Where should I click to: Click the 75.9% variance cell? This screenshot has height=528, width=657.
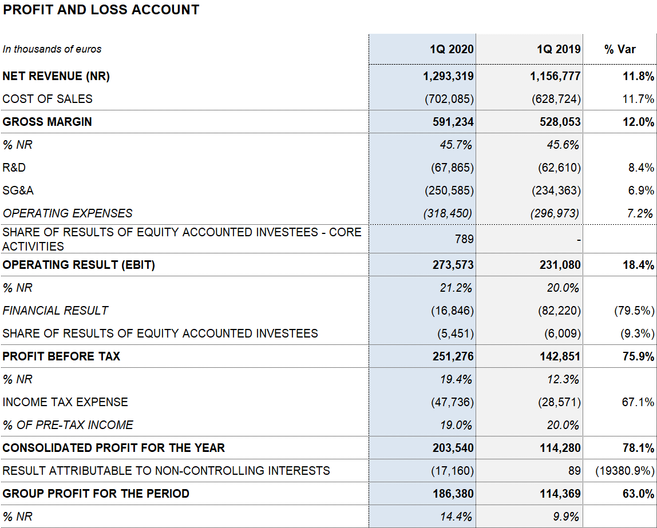click(638, 356)
